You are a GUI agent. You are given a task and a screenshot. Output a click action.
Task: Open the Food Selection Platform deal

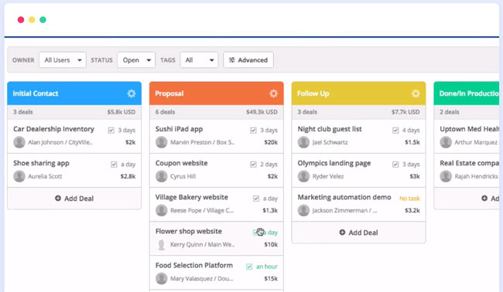click(x=194, y=266)
